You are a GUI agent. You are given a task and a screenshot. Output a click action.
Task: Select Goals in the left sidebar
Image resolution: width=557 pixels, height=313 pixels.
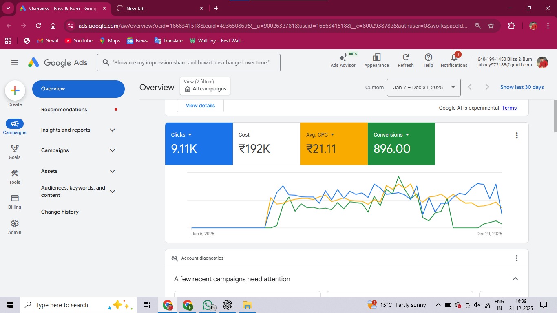[14, 152]
